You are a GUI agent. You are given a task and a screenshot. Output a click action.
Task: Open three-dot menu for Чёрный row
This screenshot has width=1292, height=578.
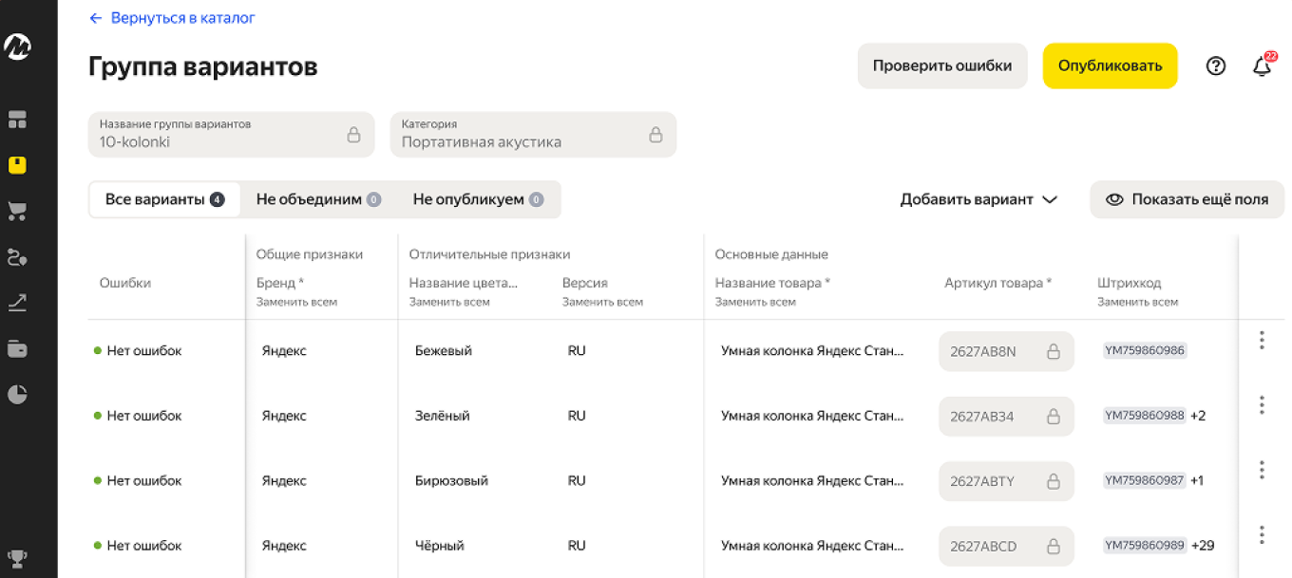(x=1262, y=535)
